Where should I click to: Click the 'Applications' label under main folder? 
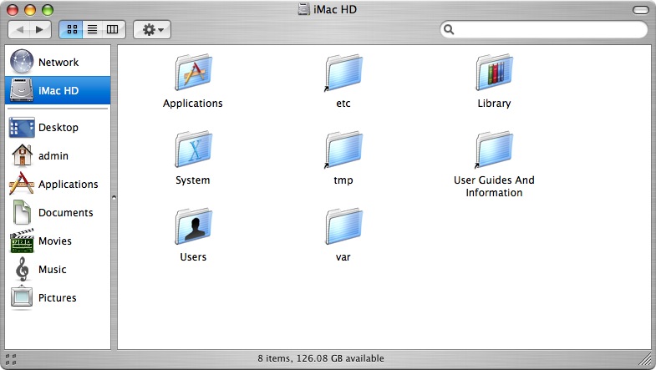click(x=193, y=104)
